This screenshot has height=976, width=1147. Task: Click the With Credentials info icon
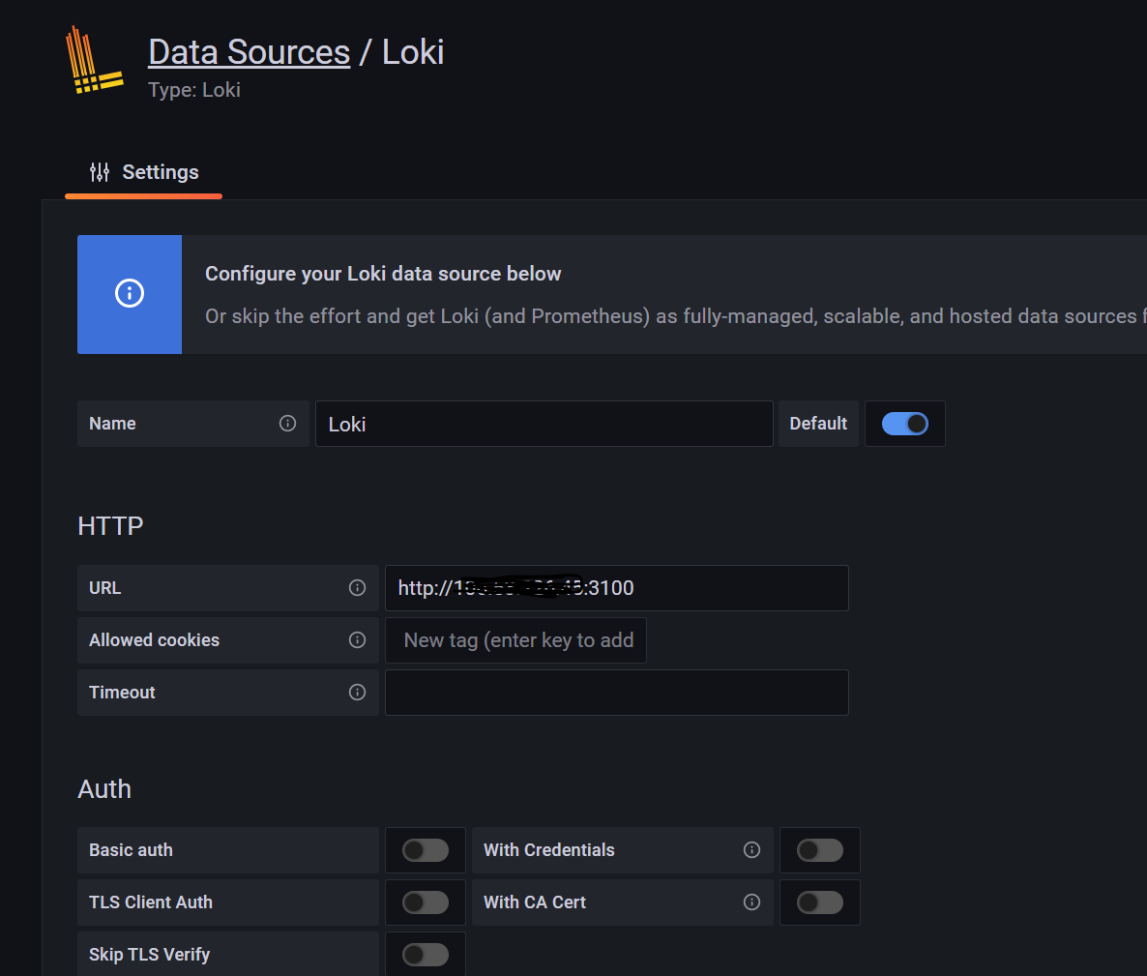(x=751, y=850)
